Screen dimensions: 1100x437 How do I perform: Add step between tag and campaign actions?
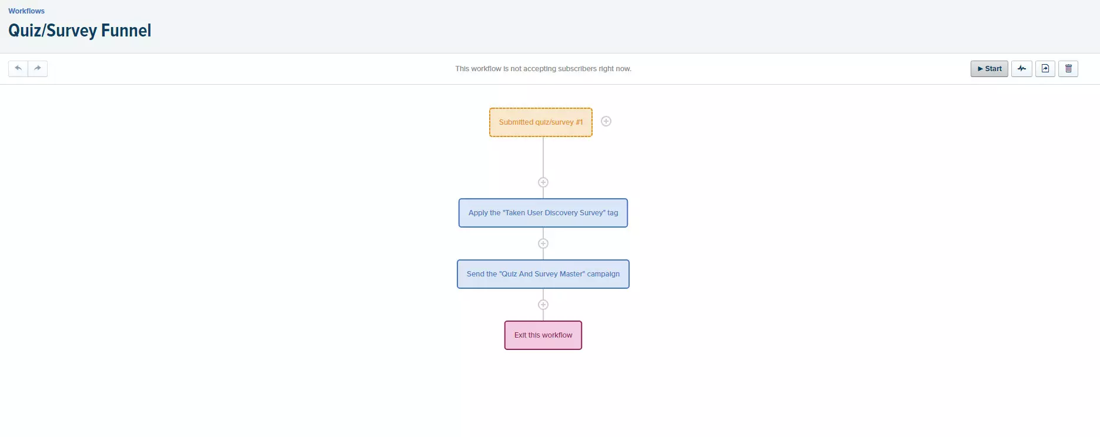tap(543, 243)
